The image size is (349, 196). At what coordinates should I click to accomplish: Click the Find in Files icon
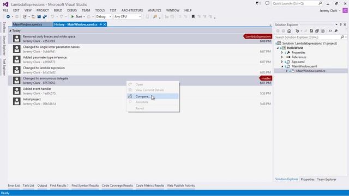155,17
